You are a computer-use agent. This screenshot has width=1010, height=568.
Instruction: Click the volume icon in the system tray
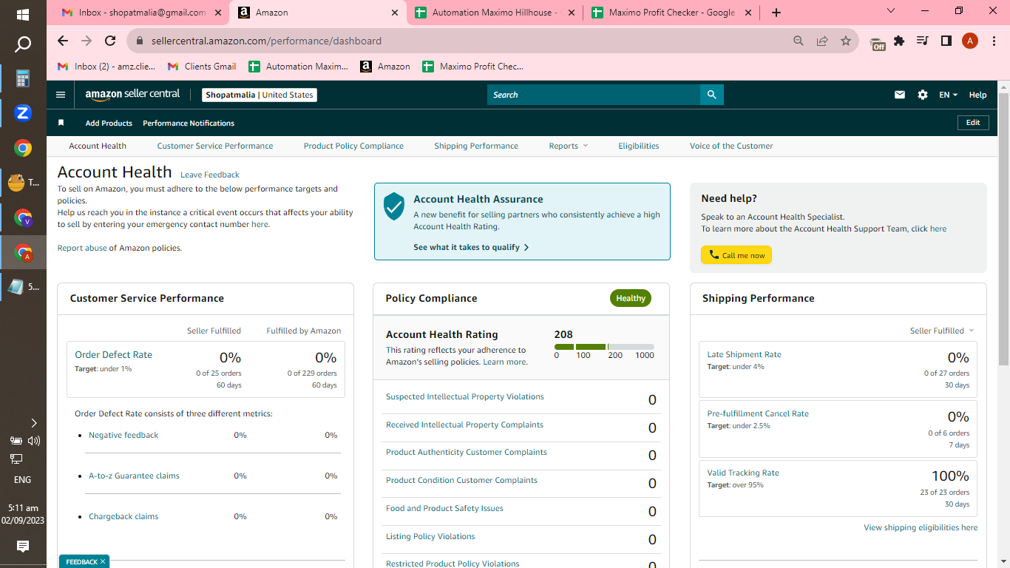tap(34, 441)
